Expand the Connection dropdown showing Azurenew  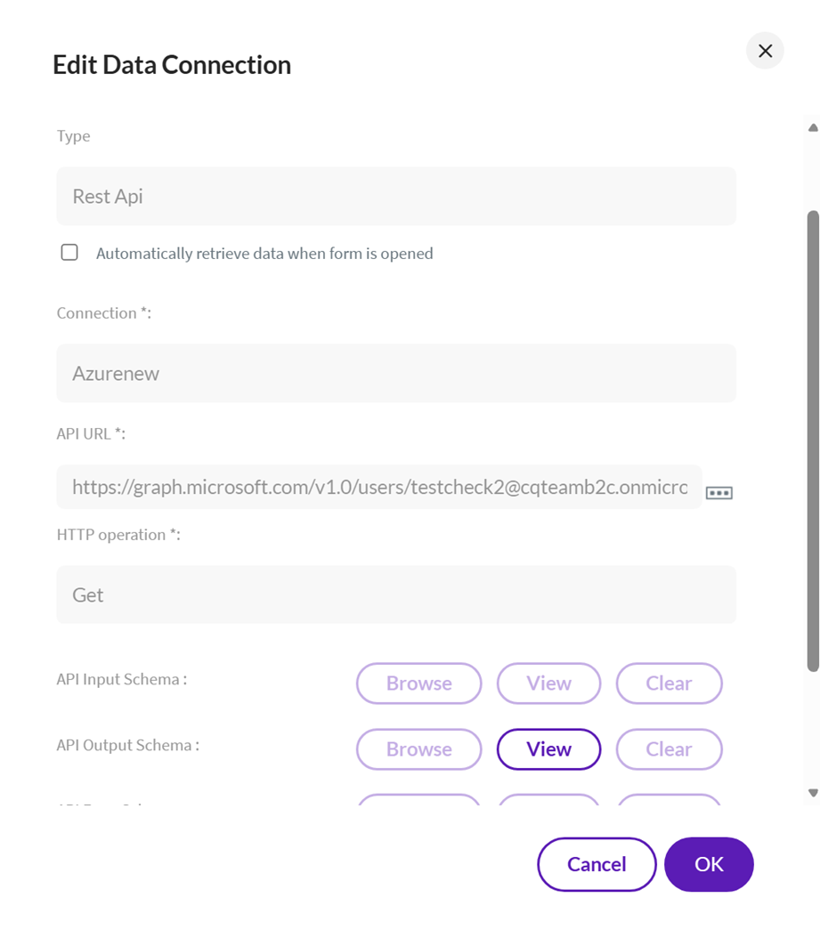click(x=396, y=373)
